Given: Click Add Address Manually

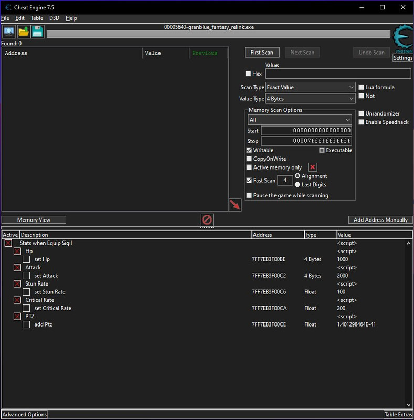Looking at the screenshot, I should [x=380, y=220].
